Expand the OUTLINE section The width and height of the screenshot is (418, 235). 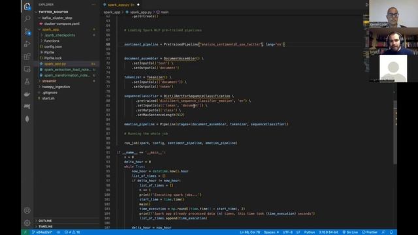pos(67,221)
